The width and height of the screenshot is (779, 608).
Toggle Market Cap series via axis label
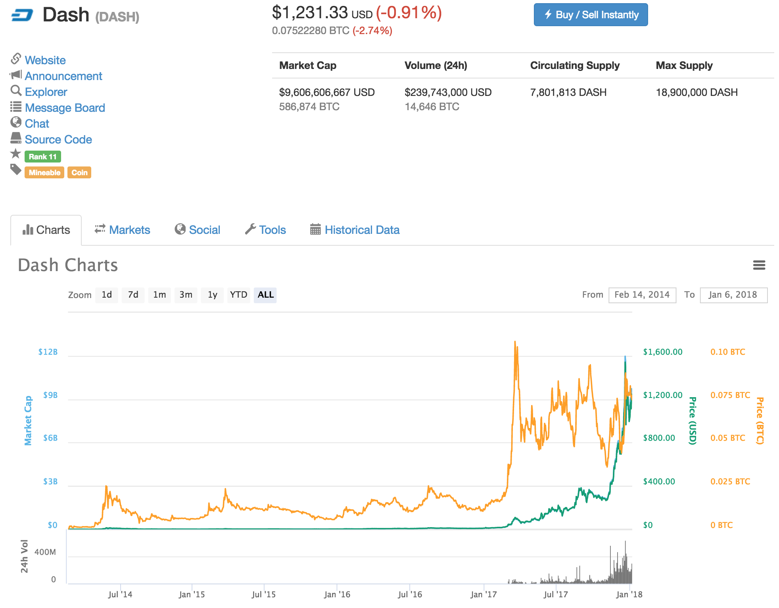28,421
